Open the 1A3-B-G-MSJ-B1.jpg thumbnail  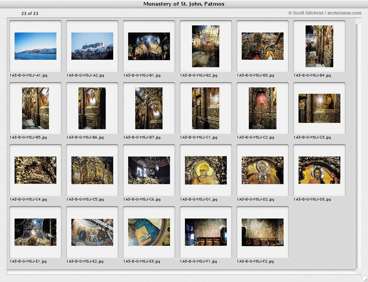[149, 46]
